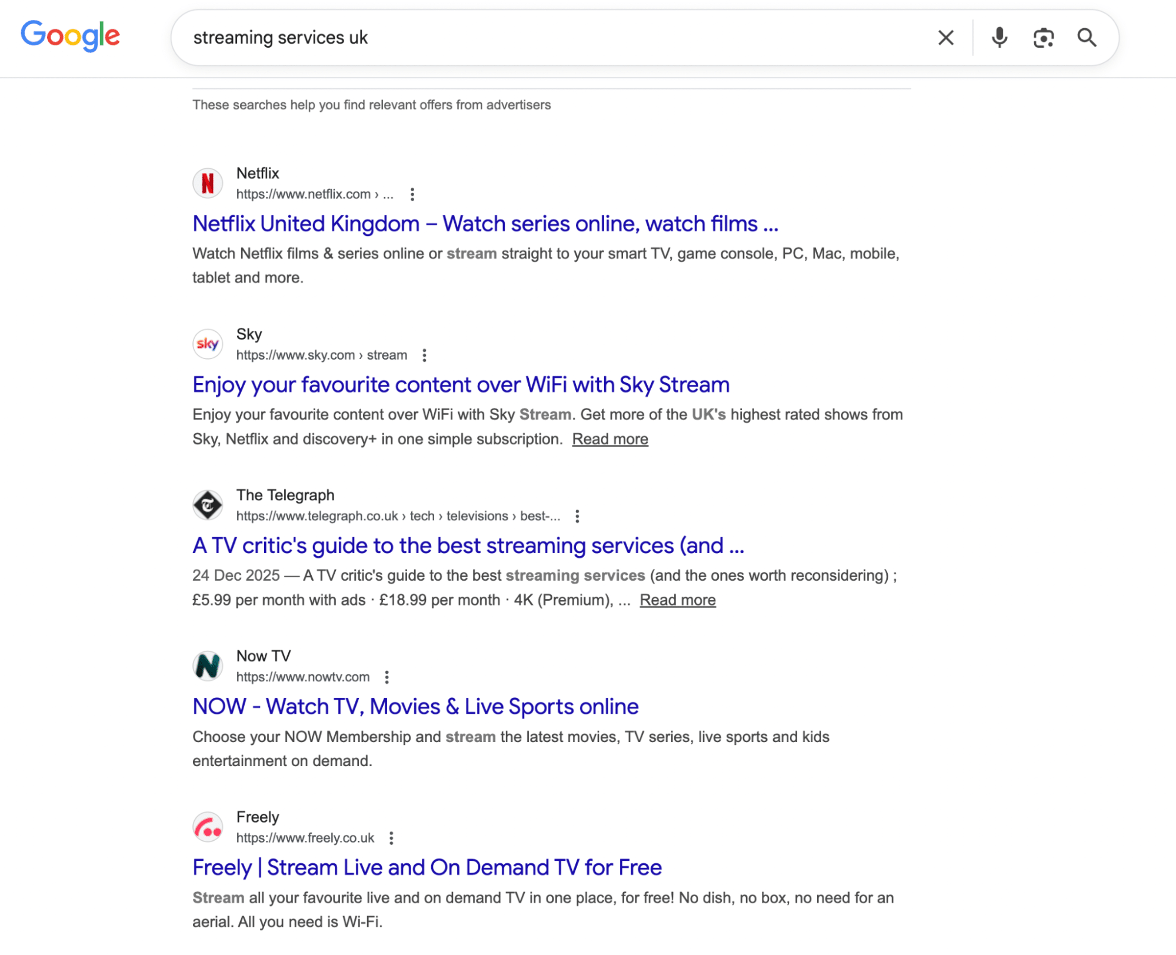The height and width of the screenshot is (955, 1176).
Task: Open more options for the Netflix result
Action: [412, 194]
